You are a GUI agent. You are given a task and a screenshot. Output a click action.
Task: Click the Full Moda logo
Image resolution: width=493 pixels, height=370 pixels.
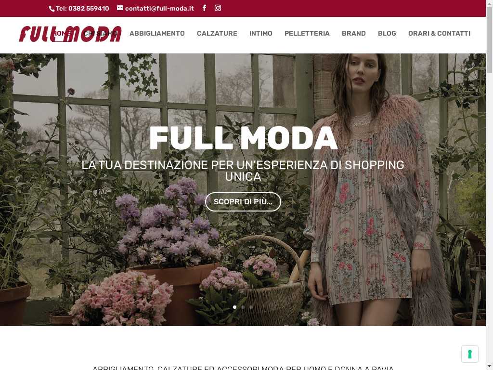pos(70,34)
